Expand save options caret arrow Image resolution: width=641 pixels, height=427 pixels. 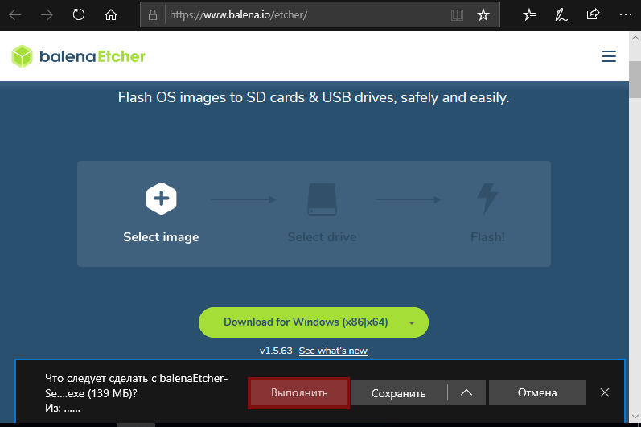[x=466, y=392]
